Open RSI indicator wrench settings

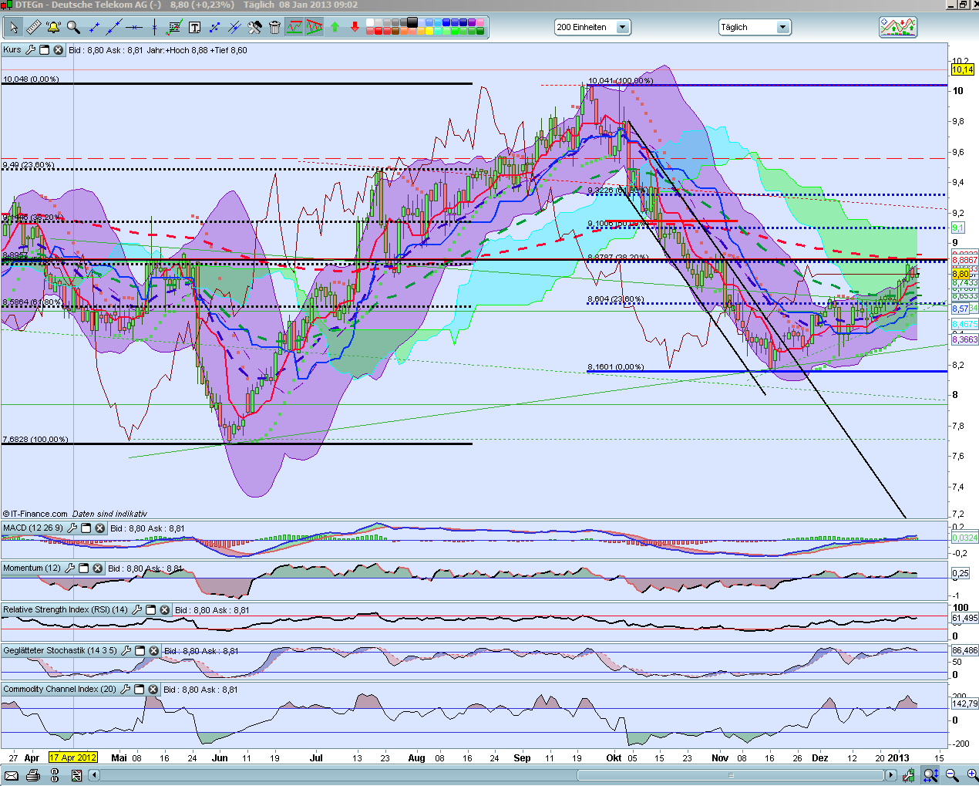point(136,610)
